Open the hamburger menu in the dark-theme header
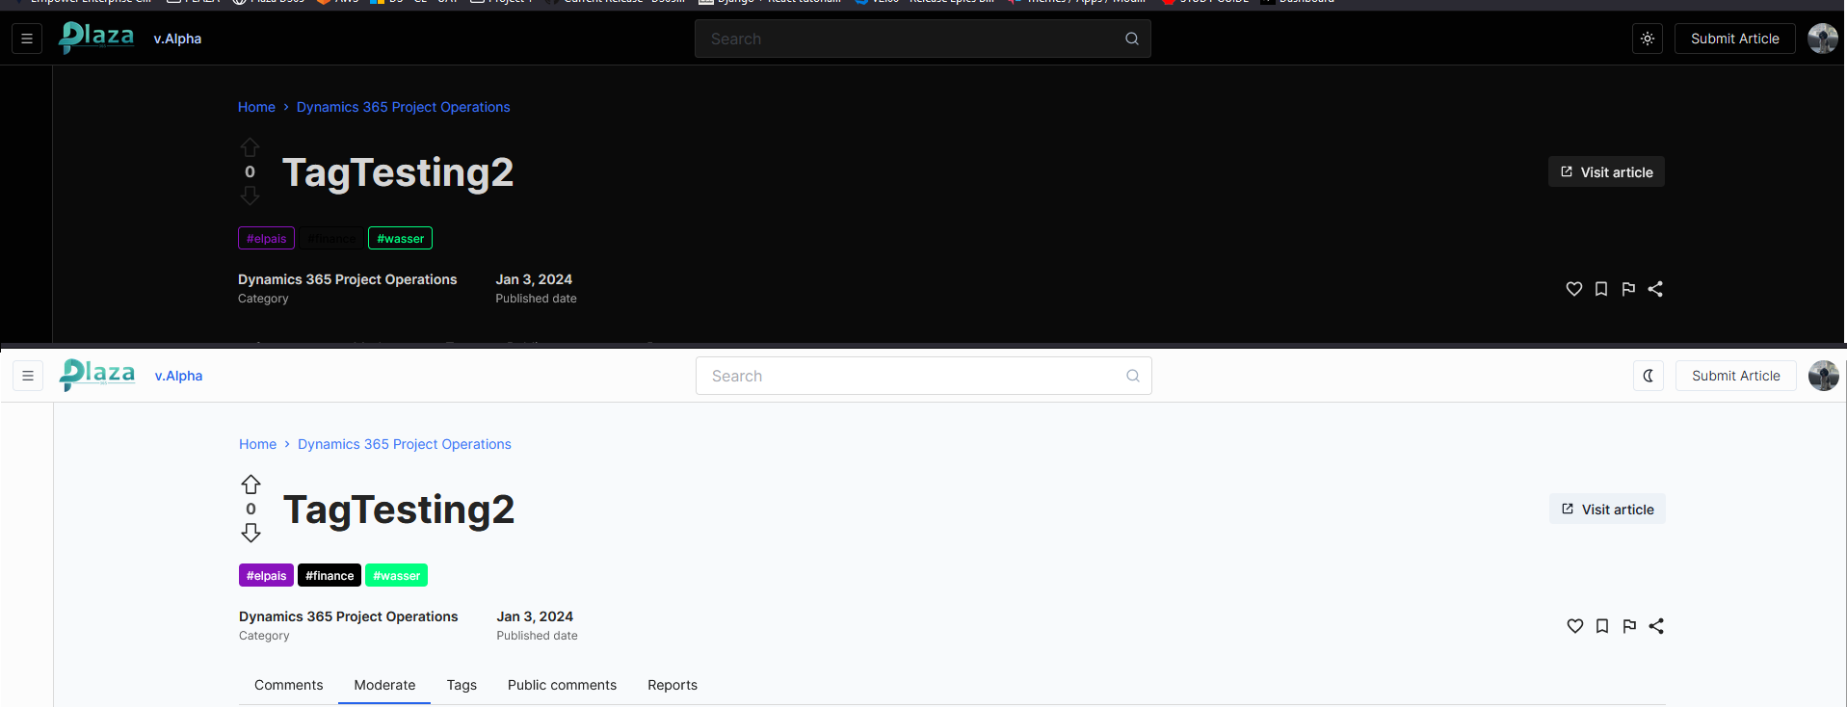This screenshot has width=1847, height=707. [27, 39]
